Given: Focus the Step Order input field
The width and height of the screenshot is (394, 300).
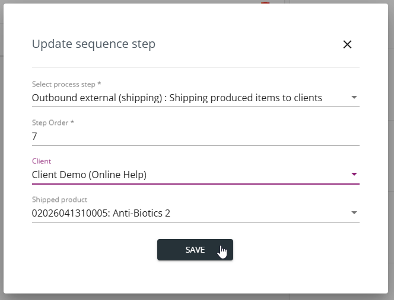Looking at the screenshot, I should pyautogui.click(x=195, y=136).
